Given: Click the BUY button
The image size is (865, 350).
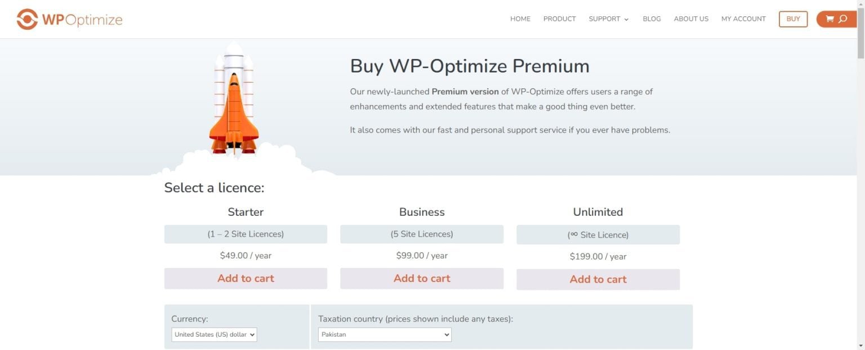Looking at the screenshot, I should 792,19.
